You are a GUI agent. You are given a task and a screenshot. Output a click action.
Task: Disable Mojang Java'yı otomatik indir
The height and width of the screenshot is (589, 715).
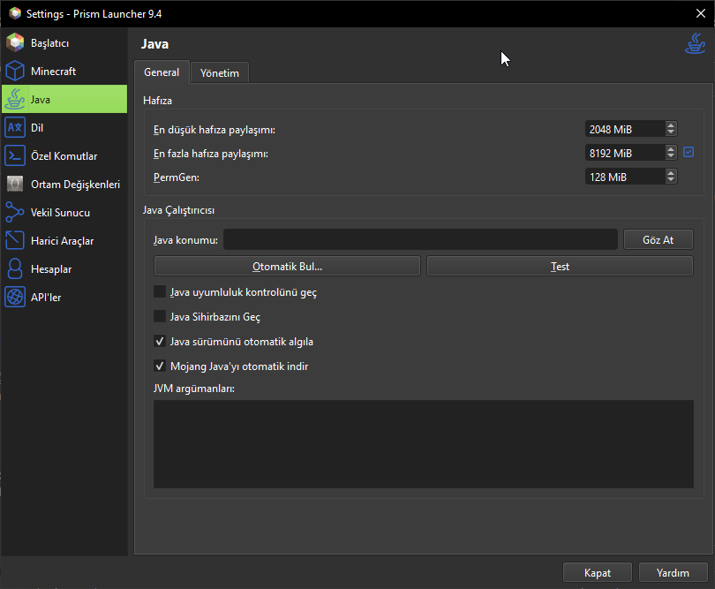[160, 366]
